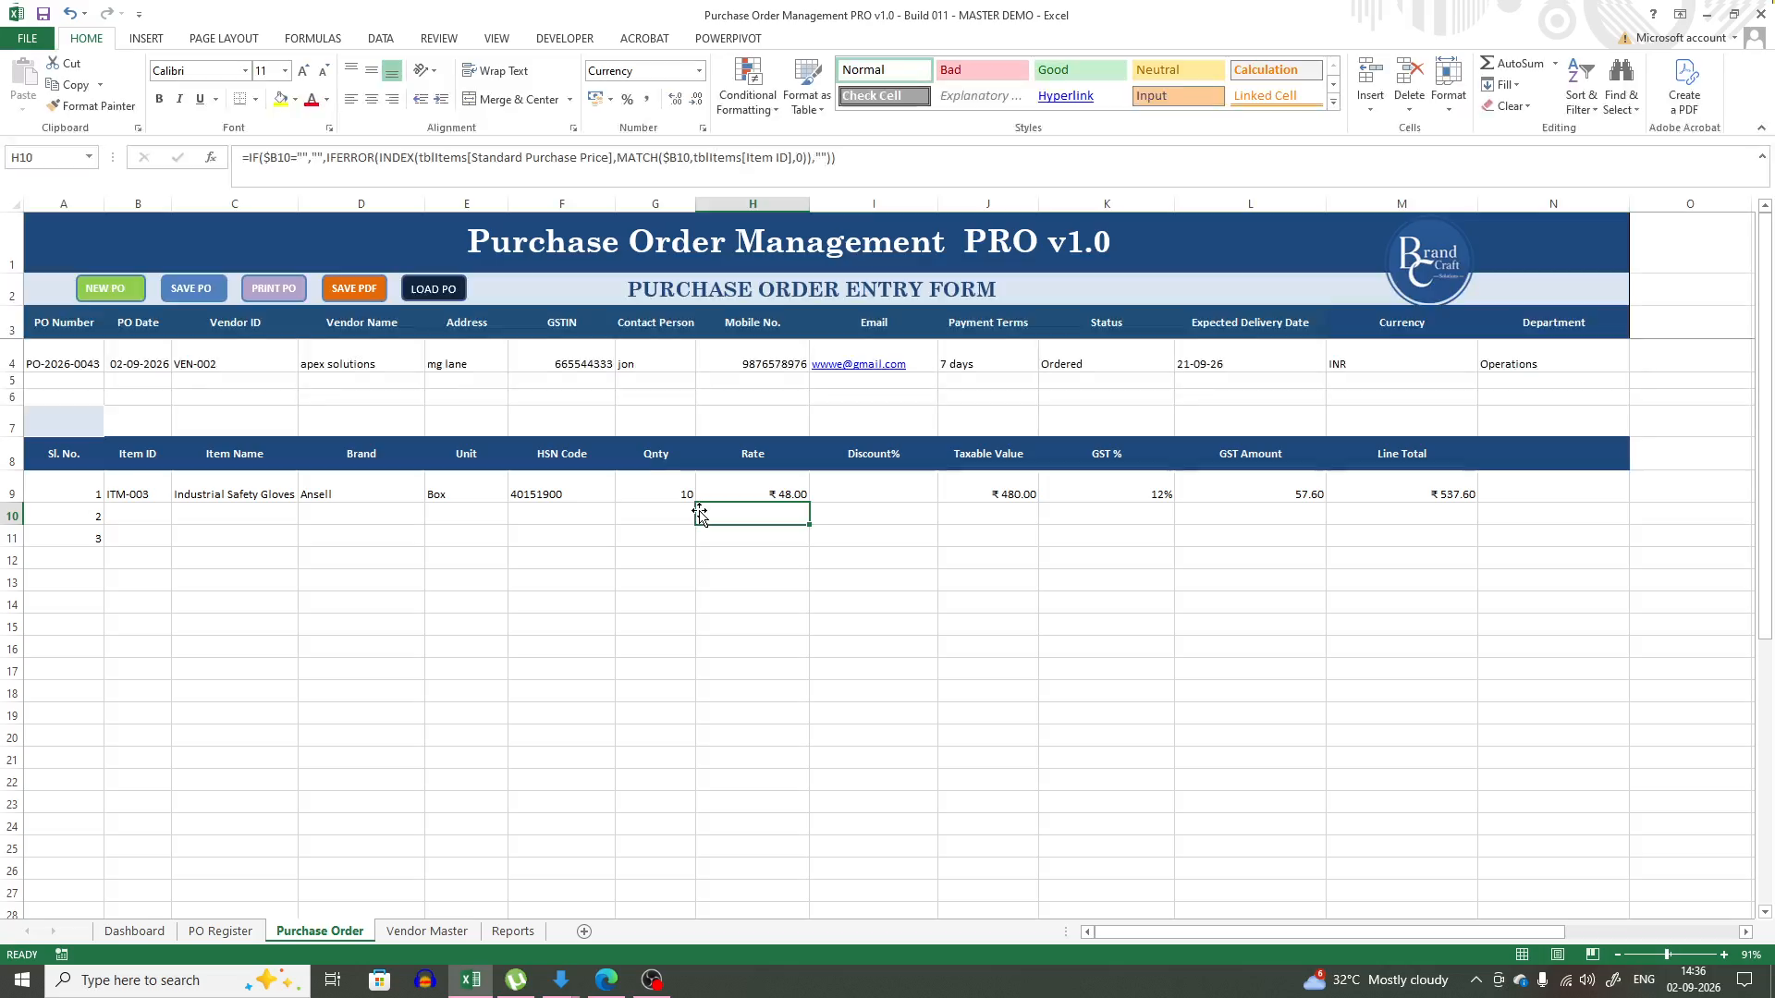Toggle Normal view in status bar
1775x998 pixels.
point(1522,955)
